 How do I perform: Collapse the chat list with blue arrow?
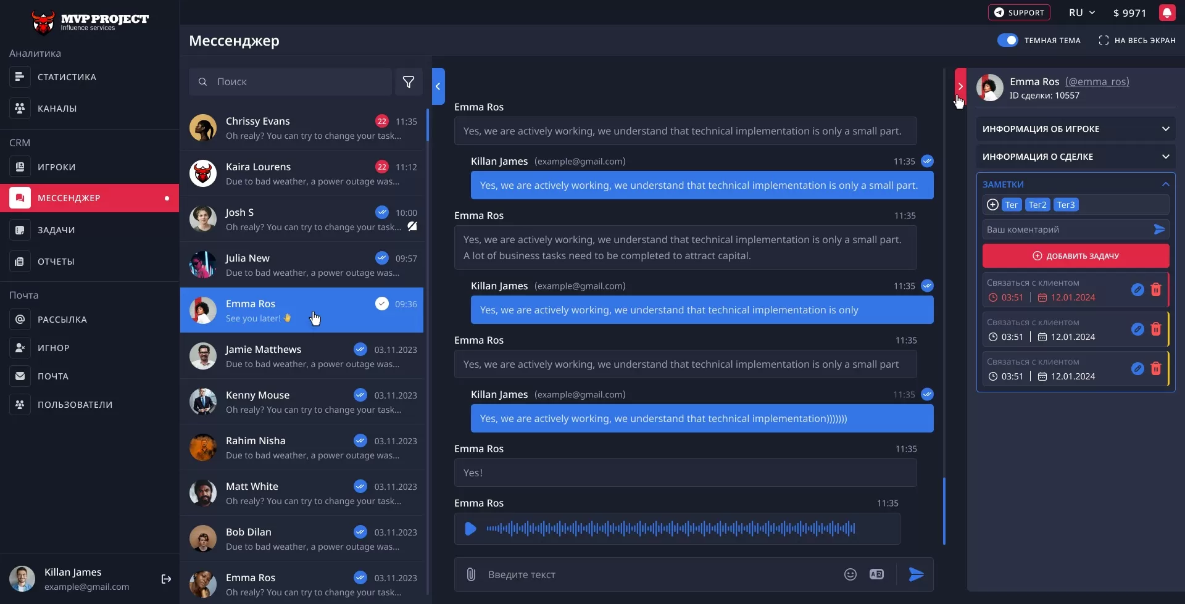pos(438,86)
